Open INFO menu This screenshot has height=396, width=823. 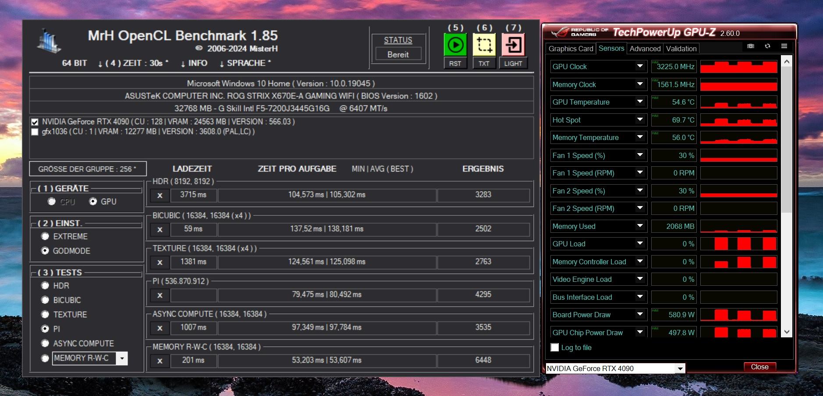click(194, 63)
